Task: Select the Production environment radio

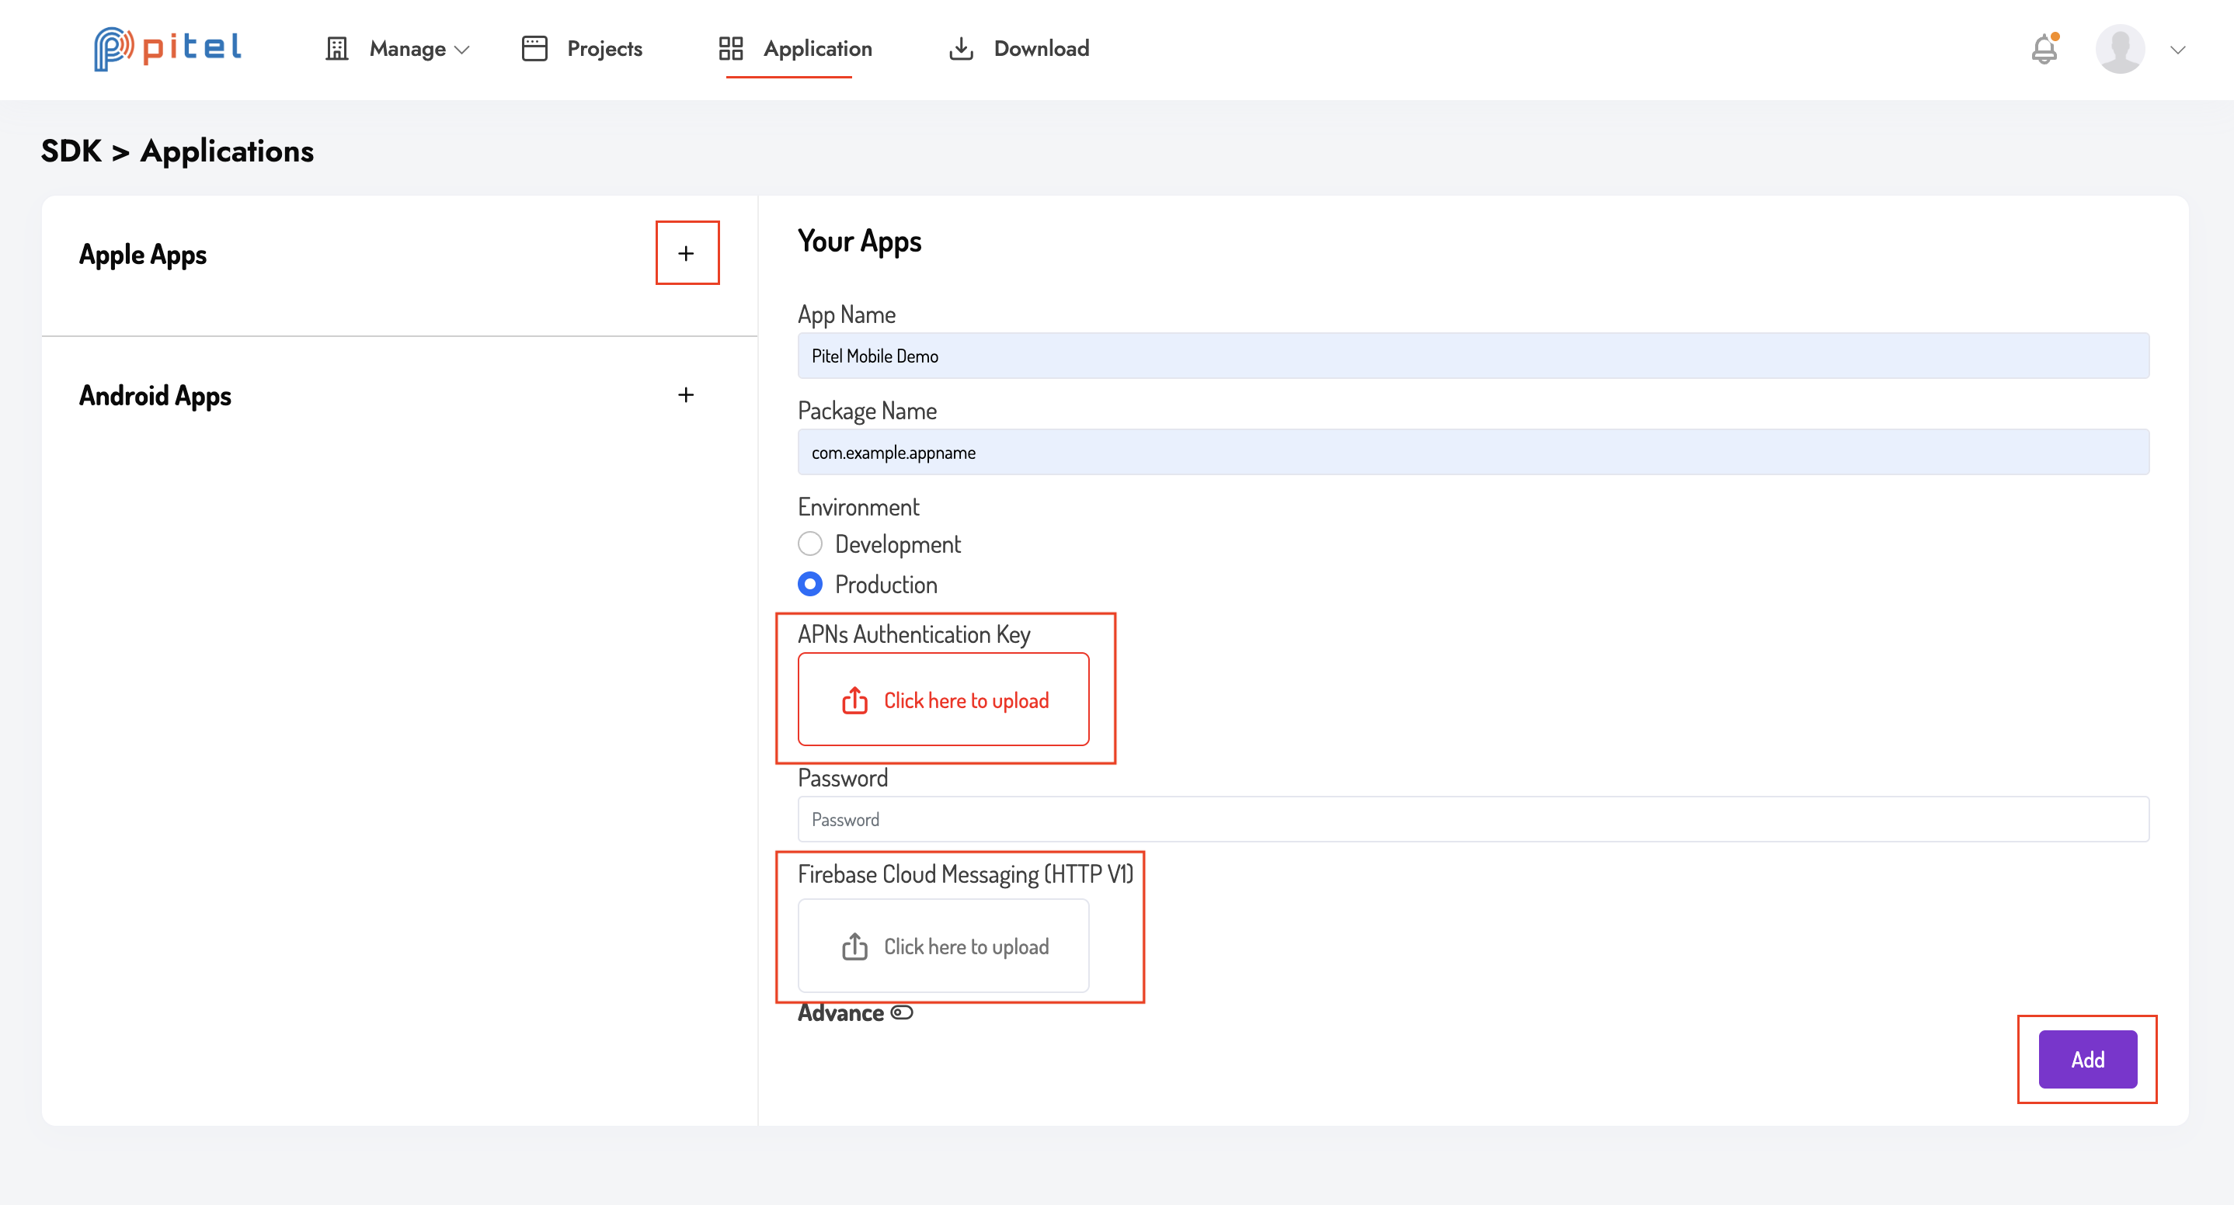Action: tap(809, 585)
